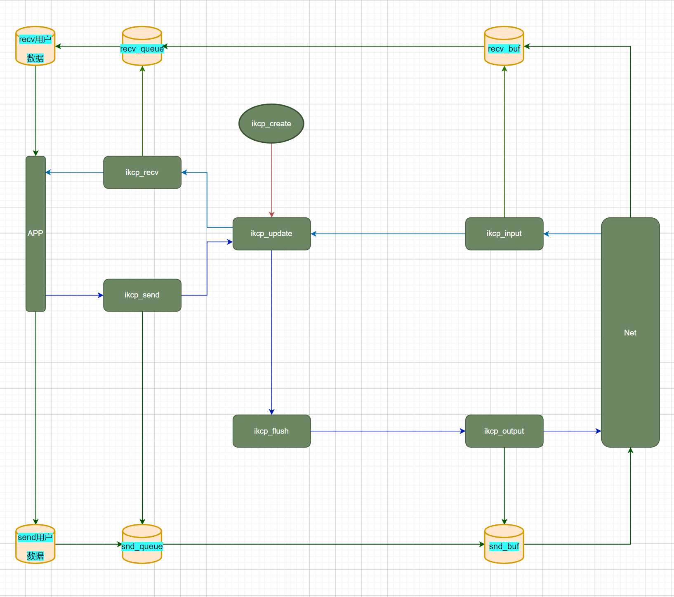674x597 pixels.
Task: Select the recv用户数据 cylinder
Action: 35,49
